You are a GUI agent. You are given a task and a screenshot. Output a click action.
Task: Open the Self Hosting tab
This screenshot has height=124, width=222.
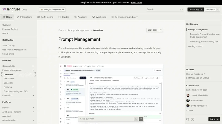(x=46, y=17)
